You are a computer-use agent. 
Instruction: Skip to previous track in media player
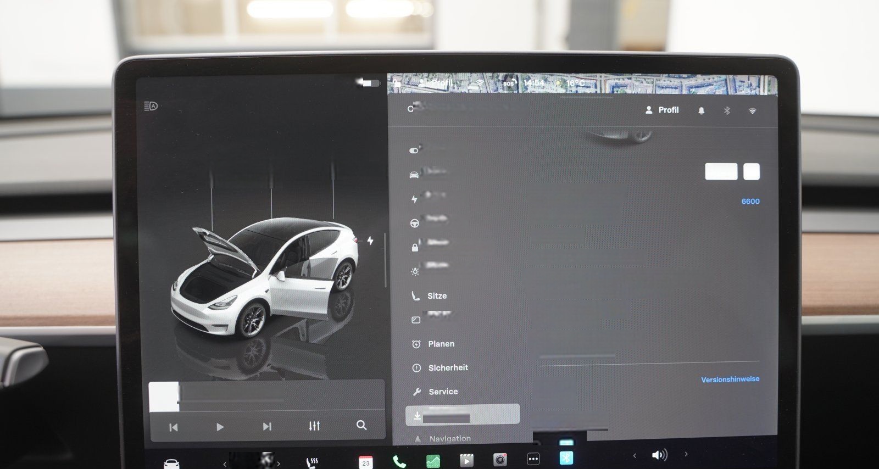tap(174, 427)
